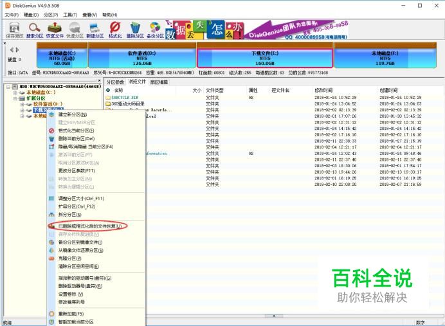Viewport: 445px width, 326px height.
Task: Expand the last 本地磁盘 tree node
Action: point(22,116)
